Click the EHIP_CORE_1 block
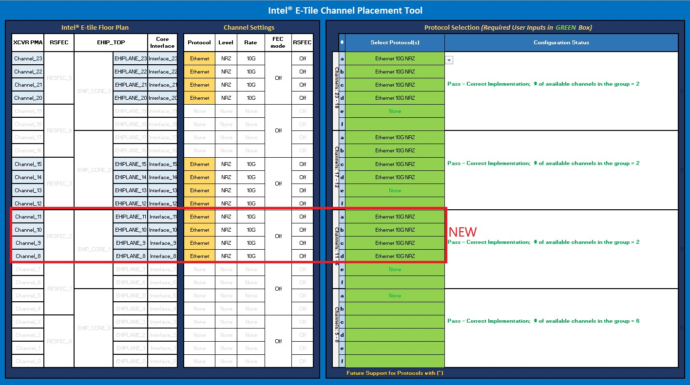Screen dimensions: 690x385 point(93,249)
